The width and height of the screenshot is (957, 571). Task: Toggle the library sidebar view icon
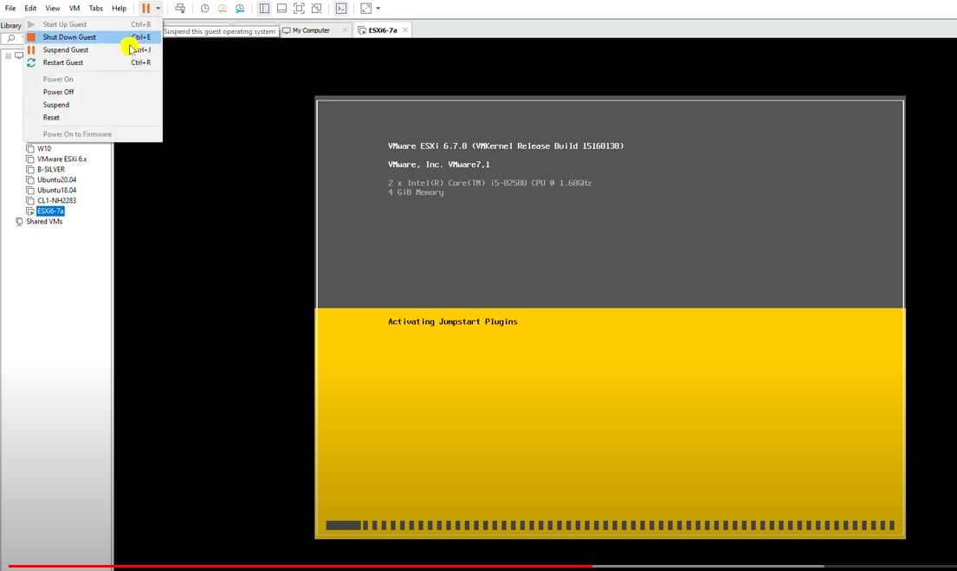pos(264,9)
